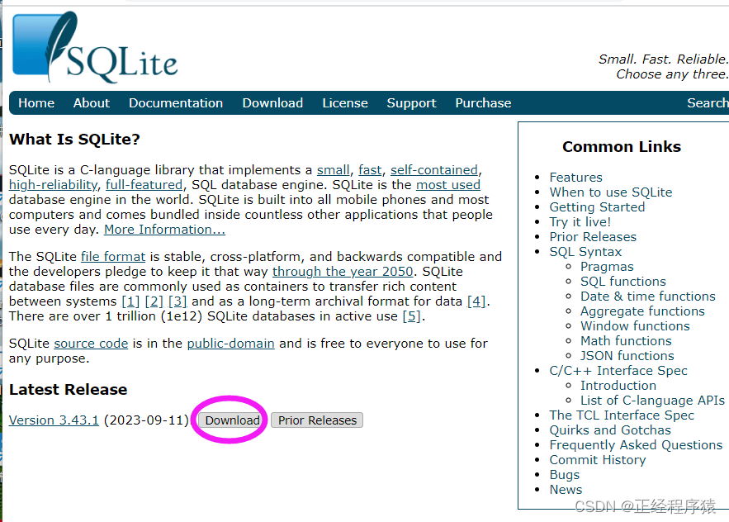Open 'through the year 2050' link
This screenshot has width=729, height=522.
click(x=343, y=272)
